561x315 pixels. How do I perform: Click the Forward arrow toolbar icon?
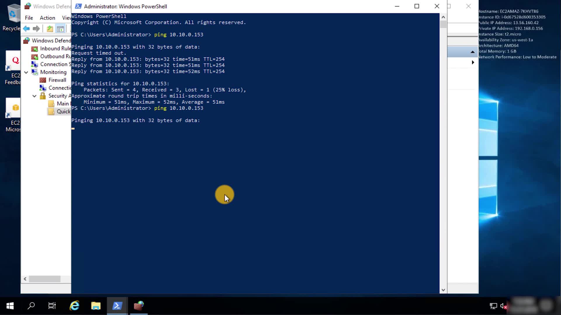(x=36, y=29)
